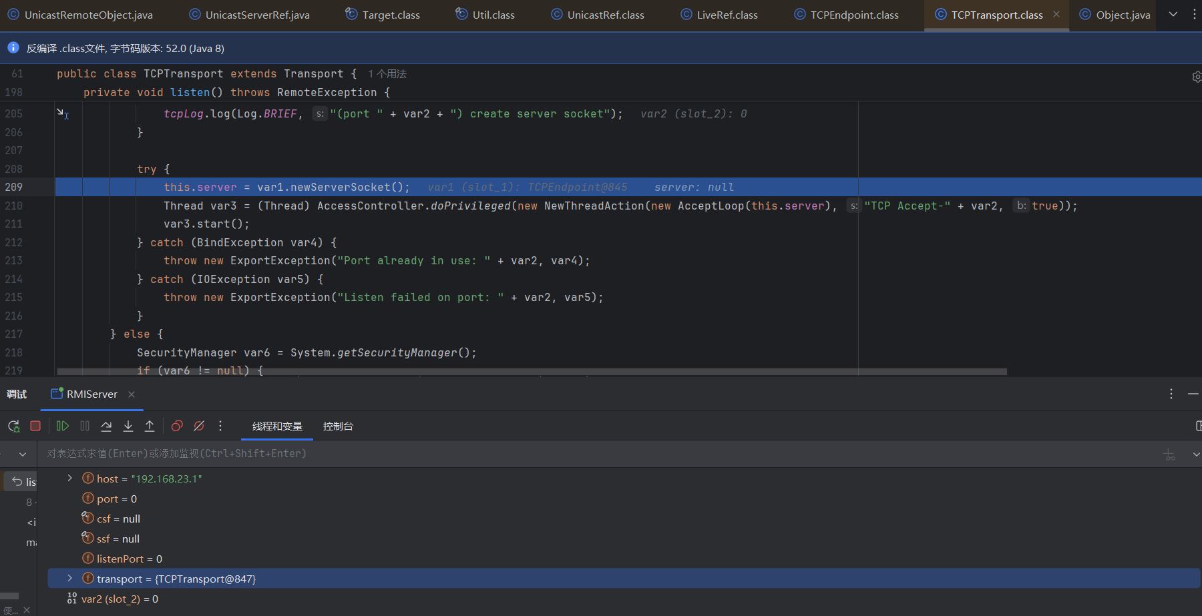Open the hidden editor tabs dropdown
The image size is (1202, 616).
click(x=1173, y=14)
